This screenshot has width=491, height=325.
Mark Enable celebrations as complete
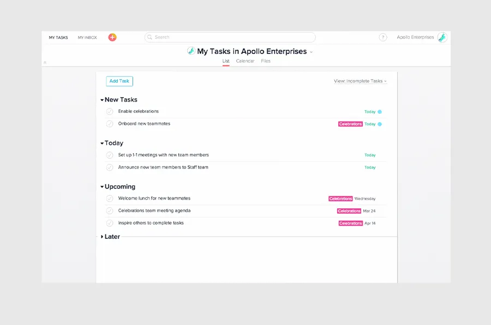click(x=110, y=111)
